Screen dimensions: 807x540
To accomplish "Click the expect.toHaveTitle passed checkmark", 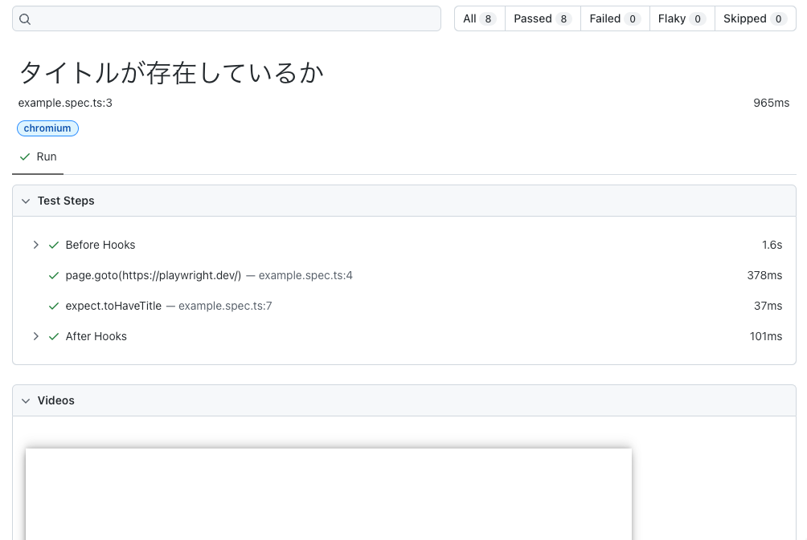I will 54,307.
